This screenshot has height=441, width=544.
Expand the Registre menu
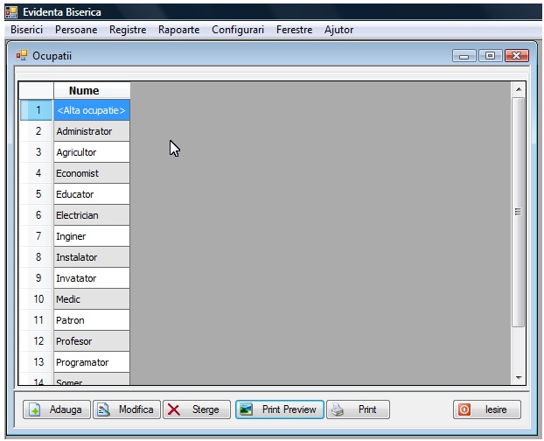coord(128,30)
